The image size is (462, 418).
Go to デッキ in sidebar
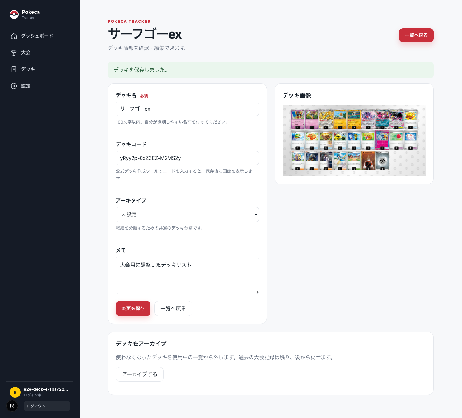pyautogui.click(x=40, y=69)
